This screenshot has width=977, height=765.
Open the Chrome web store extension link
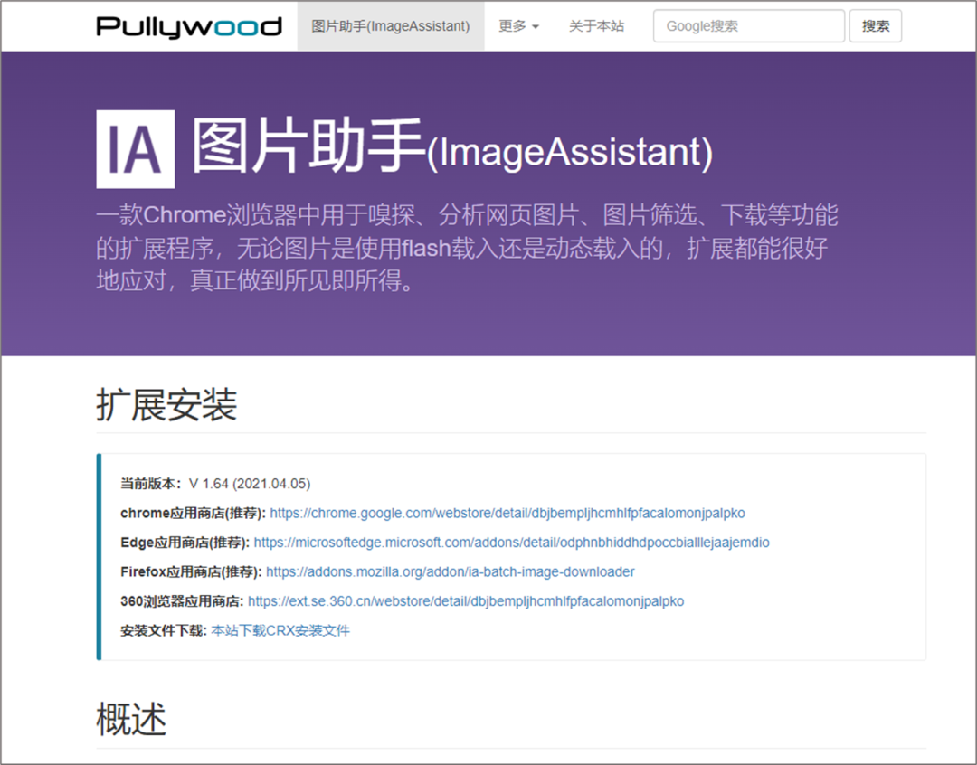pos(507,513)
